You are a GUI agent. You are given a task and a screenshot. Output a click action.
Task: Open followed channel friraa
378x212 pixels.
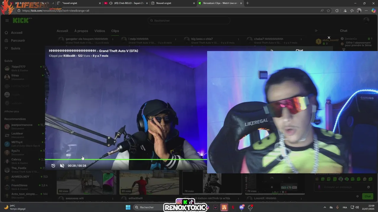[24, 77]
